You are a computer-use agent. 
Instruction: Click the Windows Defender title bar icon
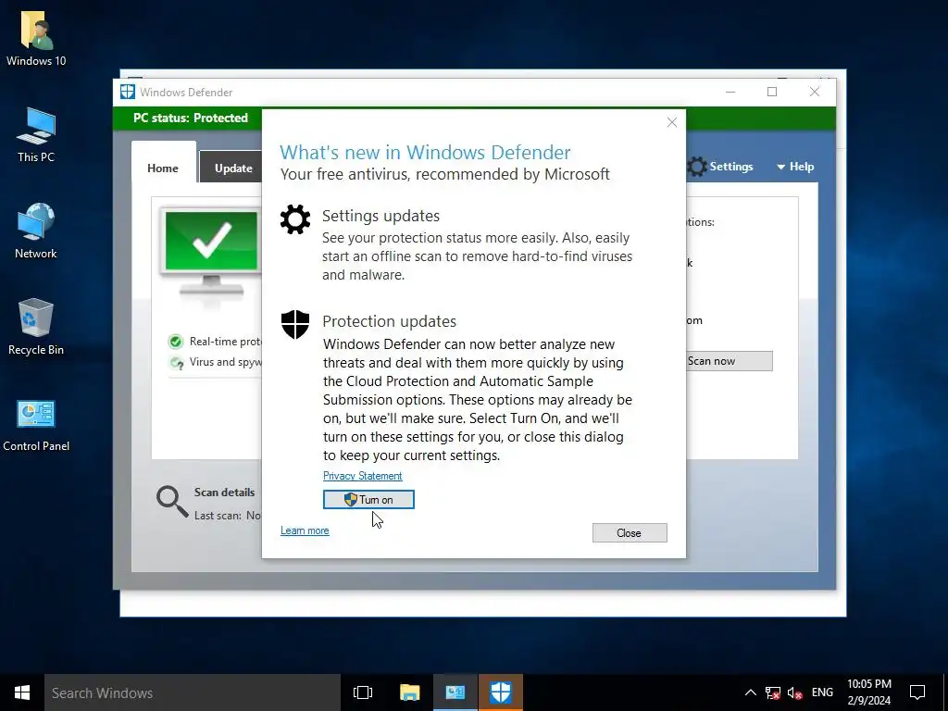(128, 92)
